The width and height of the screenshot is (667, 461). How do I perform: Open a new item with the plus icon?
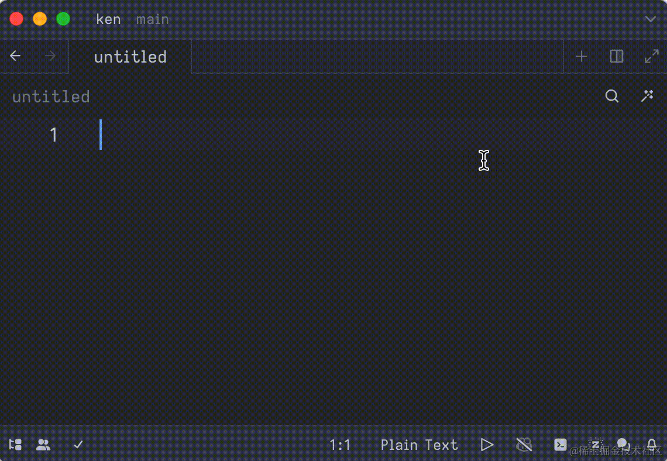click(581, 56)
